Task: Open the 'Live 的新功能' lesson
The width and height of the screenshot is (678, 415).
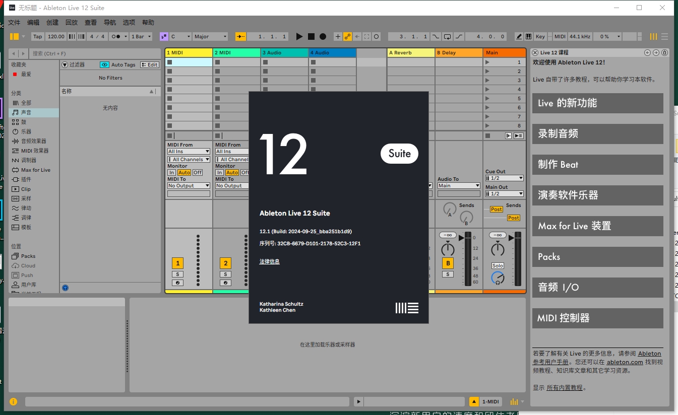Action: coord(597,103)
